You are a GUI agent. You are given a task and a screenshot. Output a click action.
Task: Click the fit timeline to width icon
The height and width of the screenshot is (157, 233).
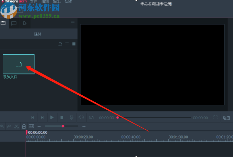(31, 126)
